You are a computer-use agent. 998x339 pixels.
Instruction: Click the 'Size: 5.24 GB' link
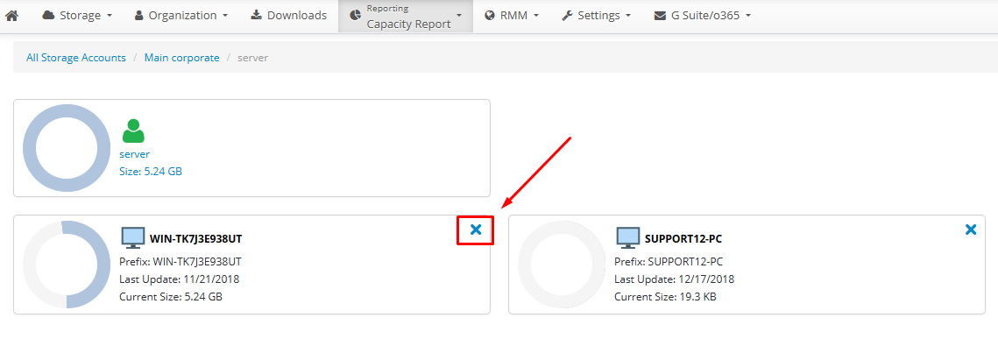[151, 172]
